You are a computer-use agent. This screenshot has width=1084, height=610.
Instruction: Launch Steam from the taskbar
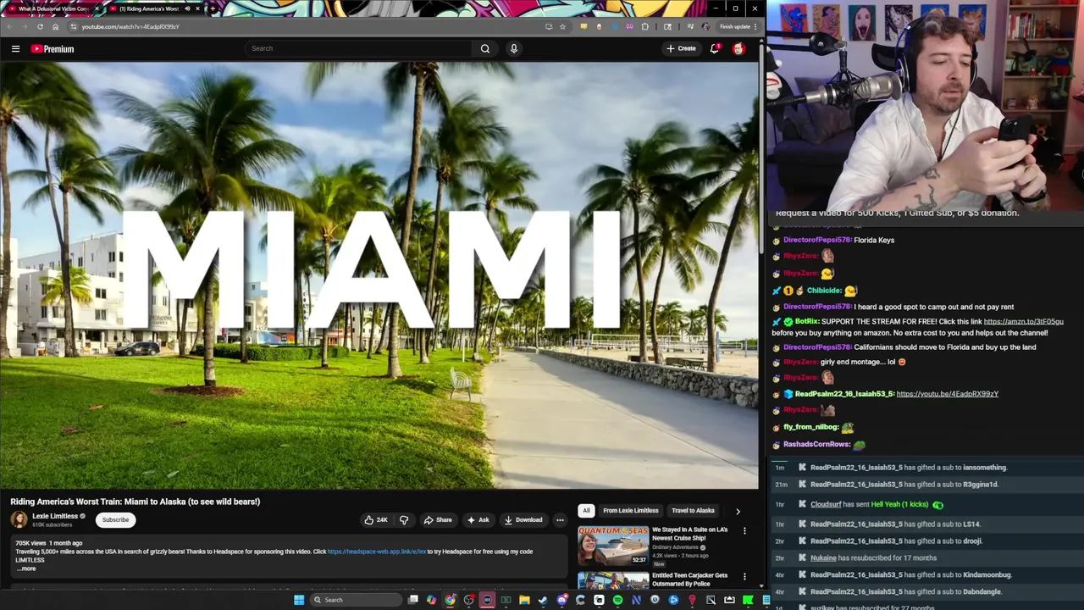(x=543, y=600)
